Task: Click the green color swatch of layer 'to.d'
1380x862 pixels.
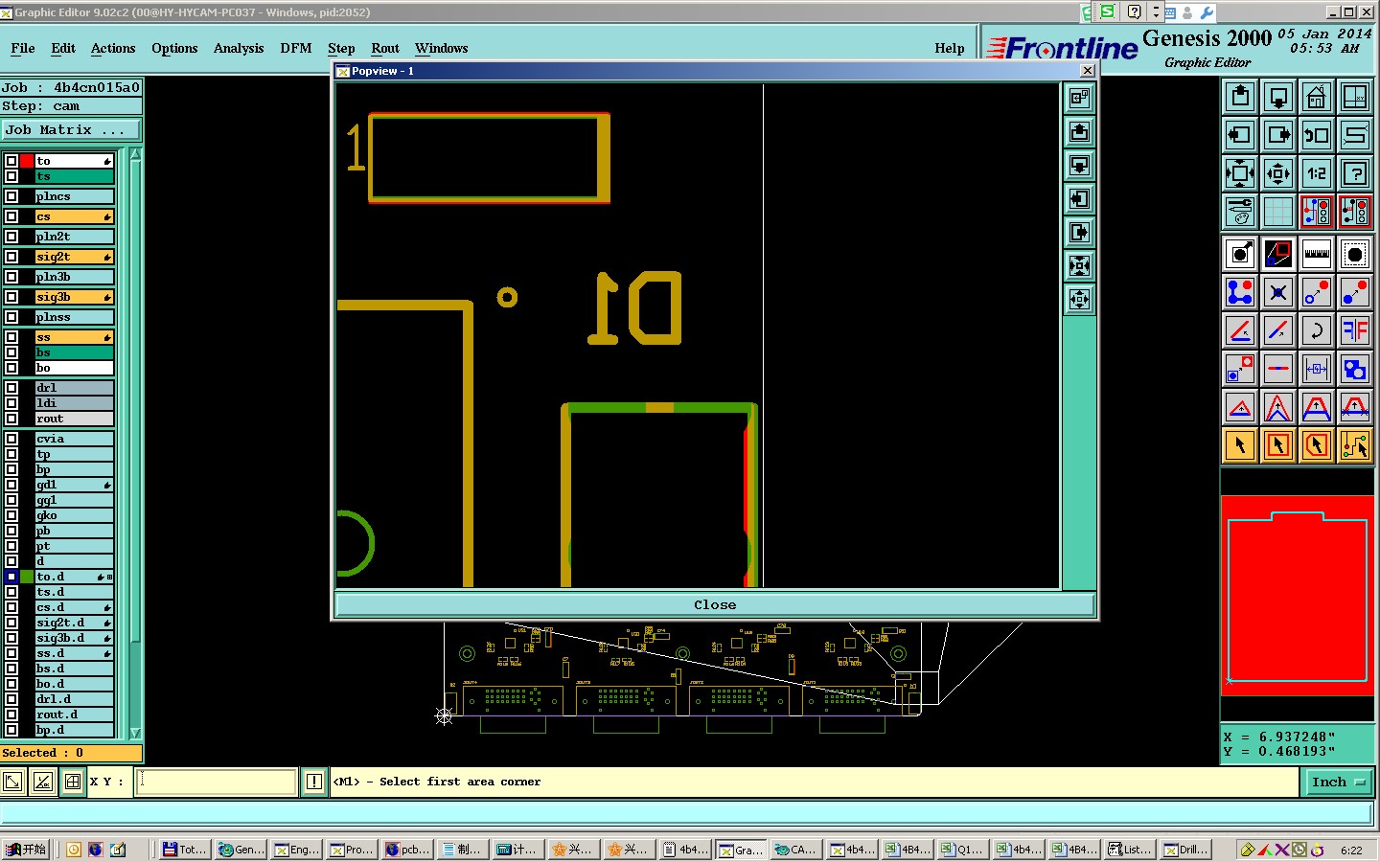Action: point(27,577)
